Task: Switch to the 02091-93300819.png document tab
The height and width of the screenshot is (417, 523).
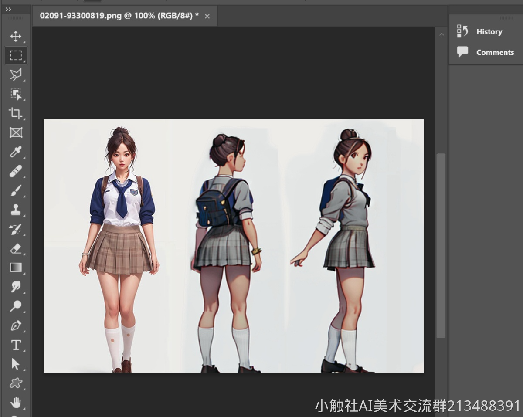Action: tap(119, 16)
